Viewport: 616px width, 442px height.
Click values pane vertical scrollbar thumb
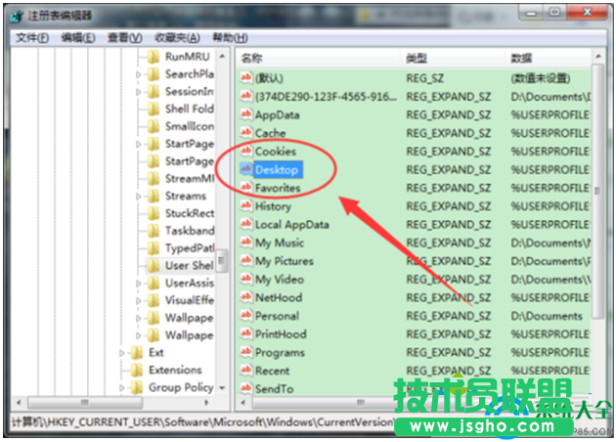[597, 191]
